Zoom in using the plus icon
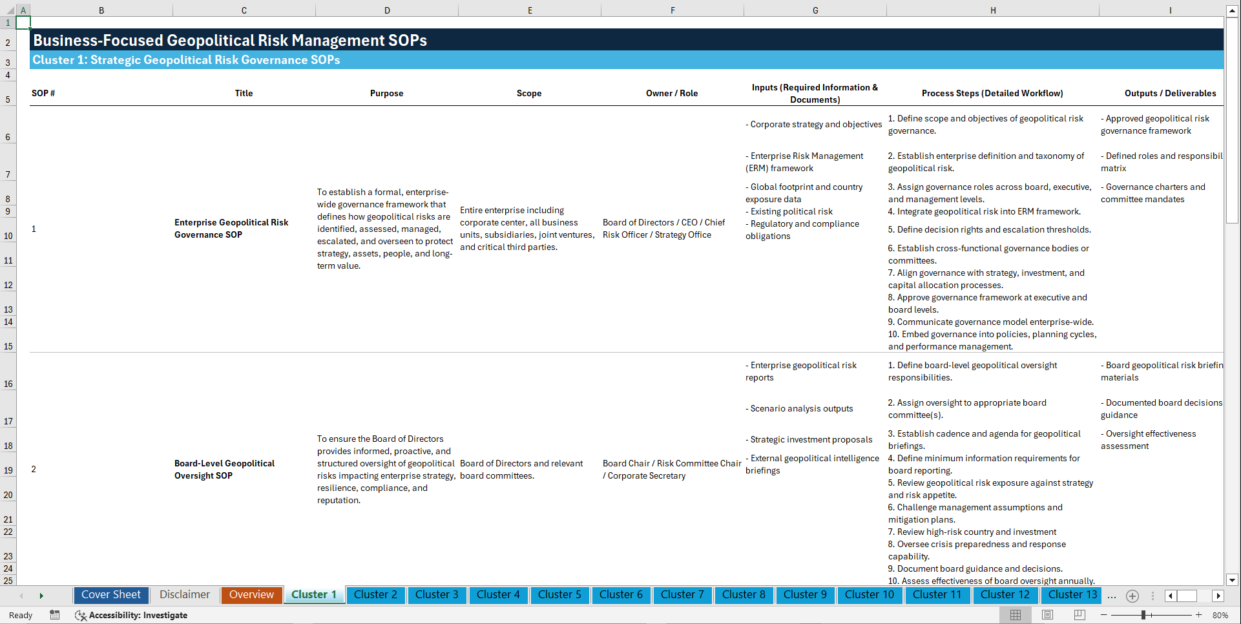 [x=1198, y=615]
